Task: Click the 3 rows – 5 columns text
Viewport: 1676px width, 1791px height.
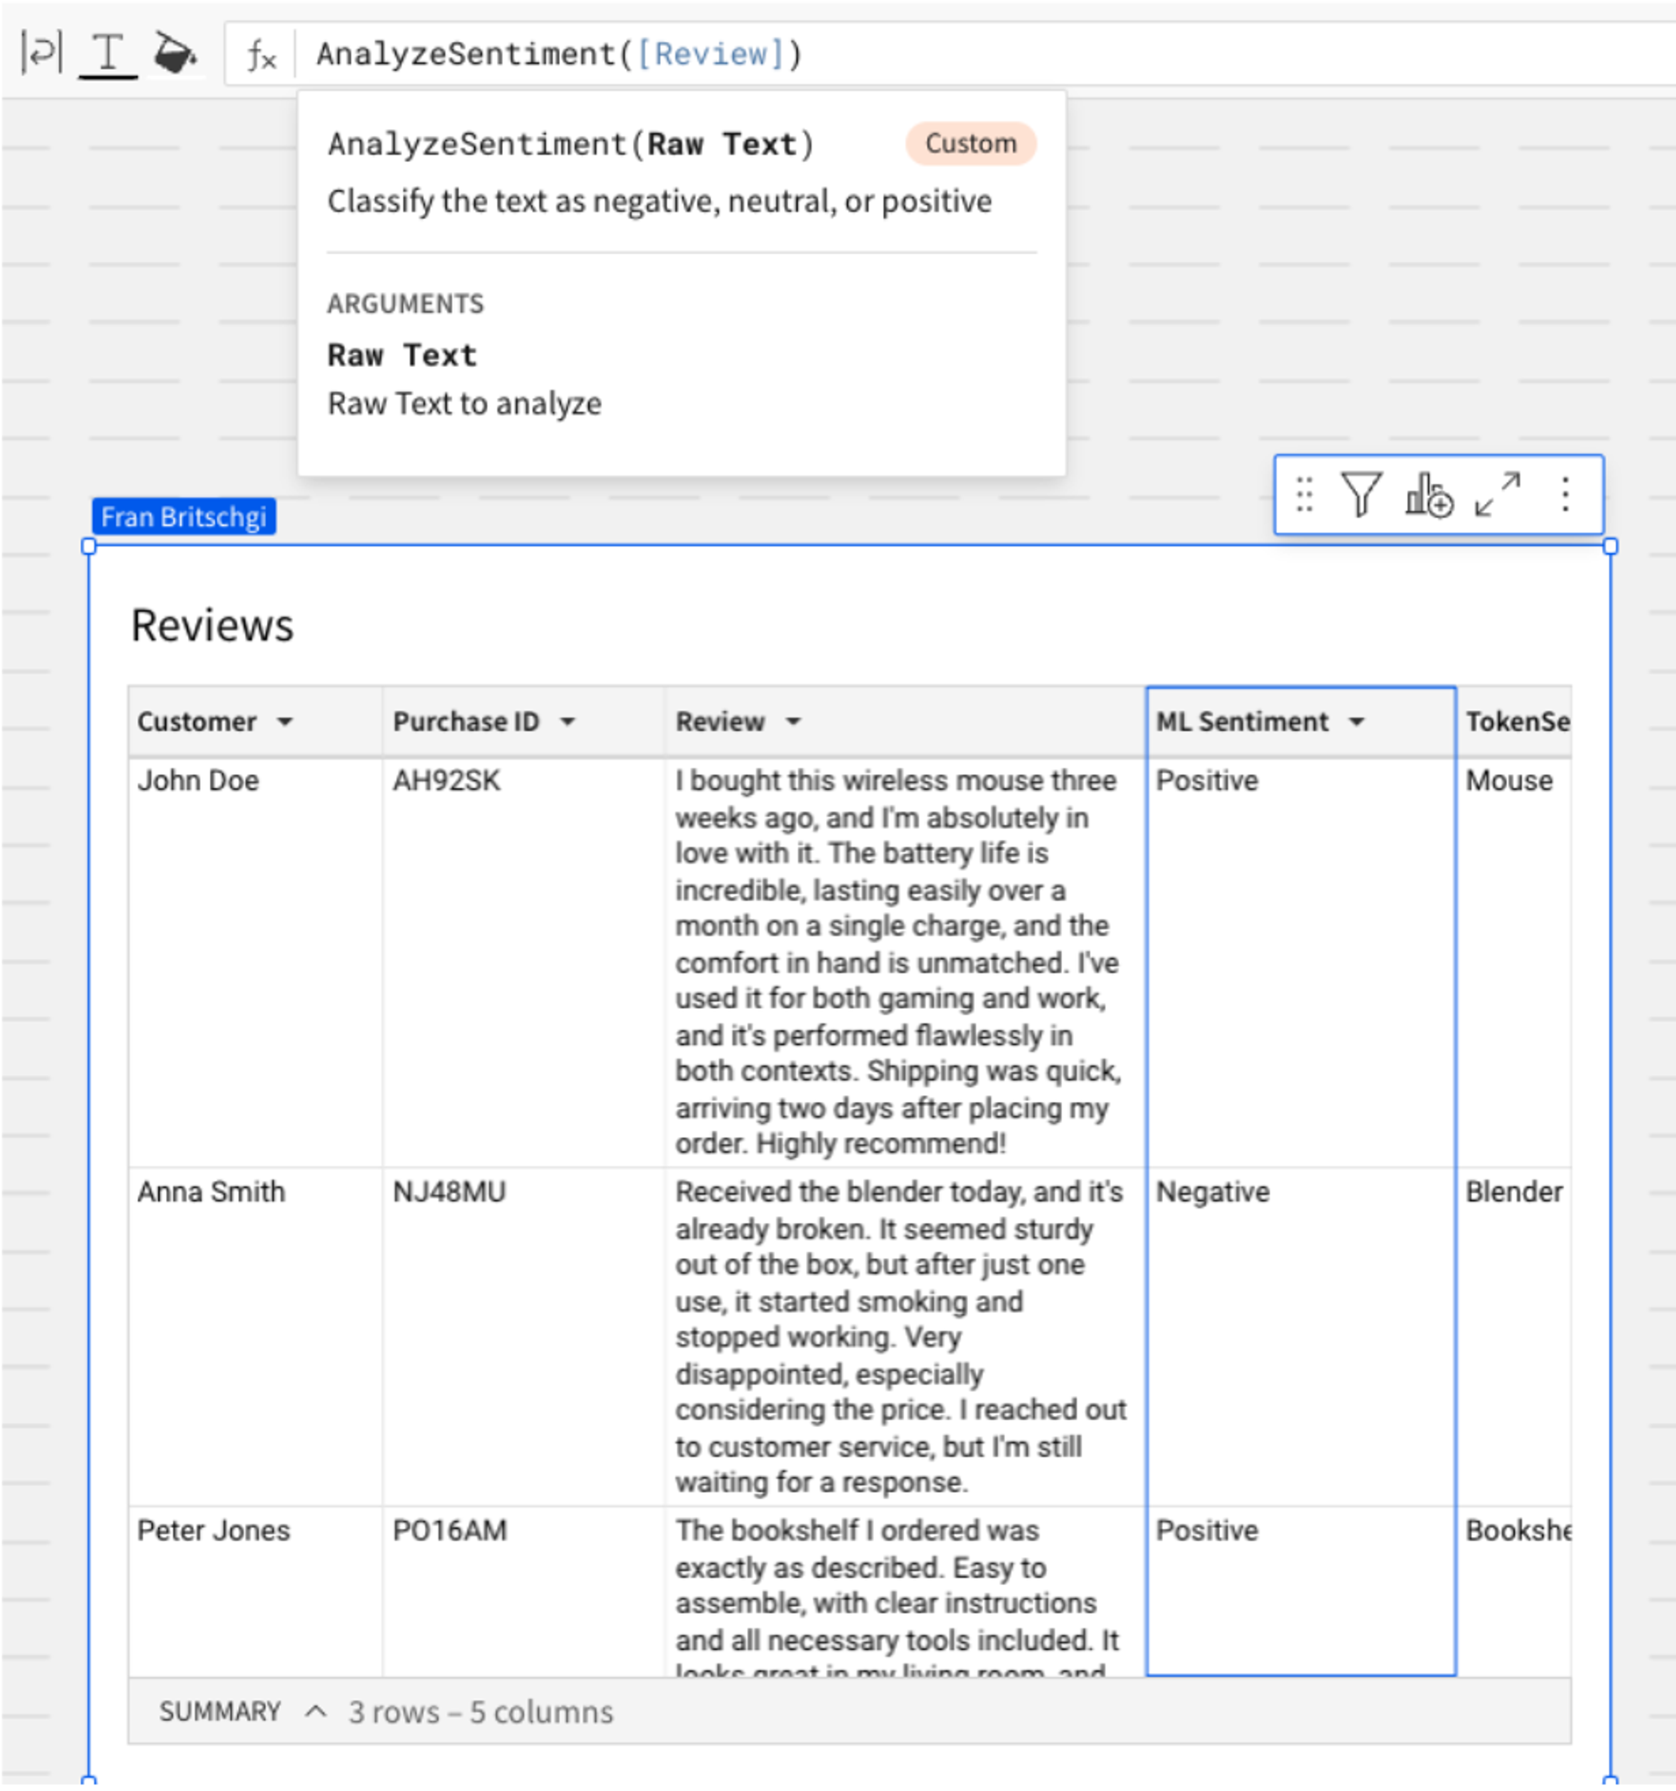Action: (x=481, y=1712)
